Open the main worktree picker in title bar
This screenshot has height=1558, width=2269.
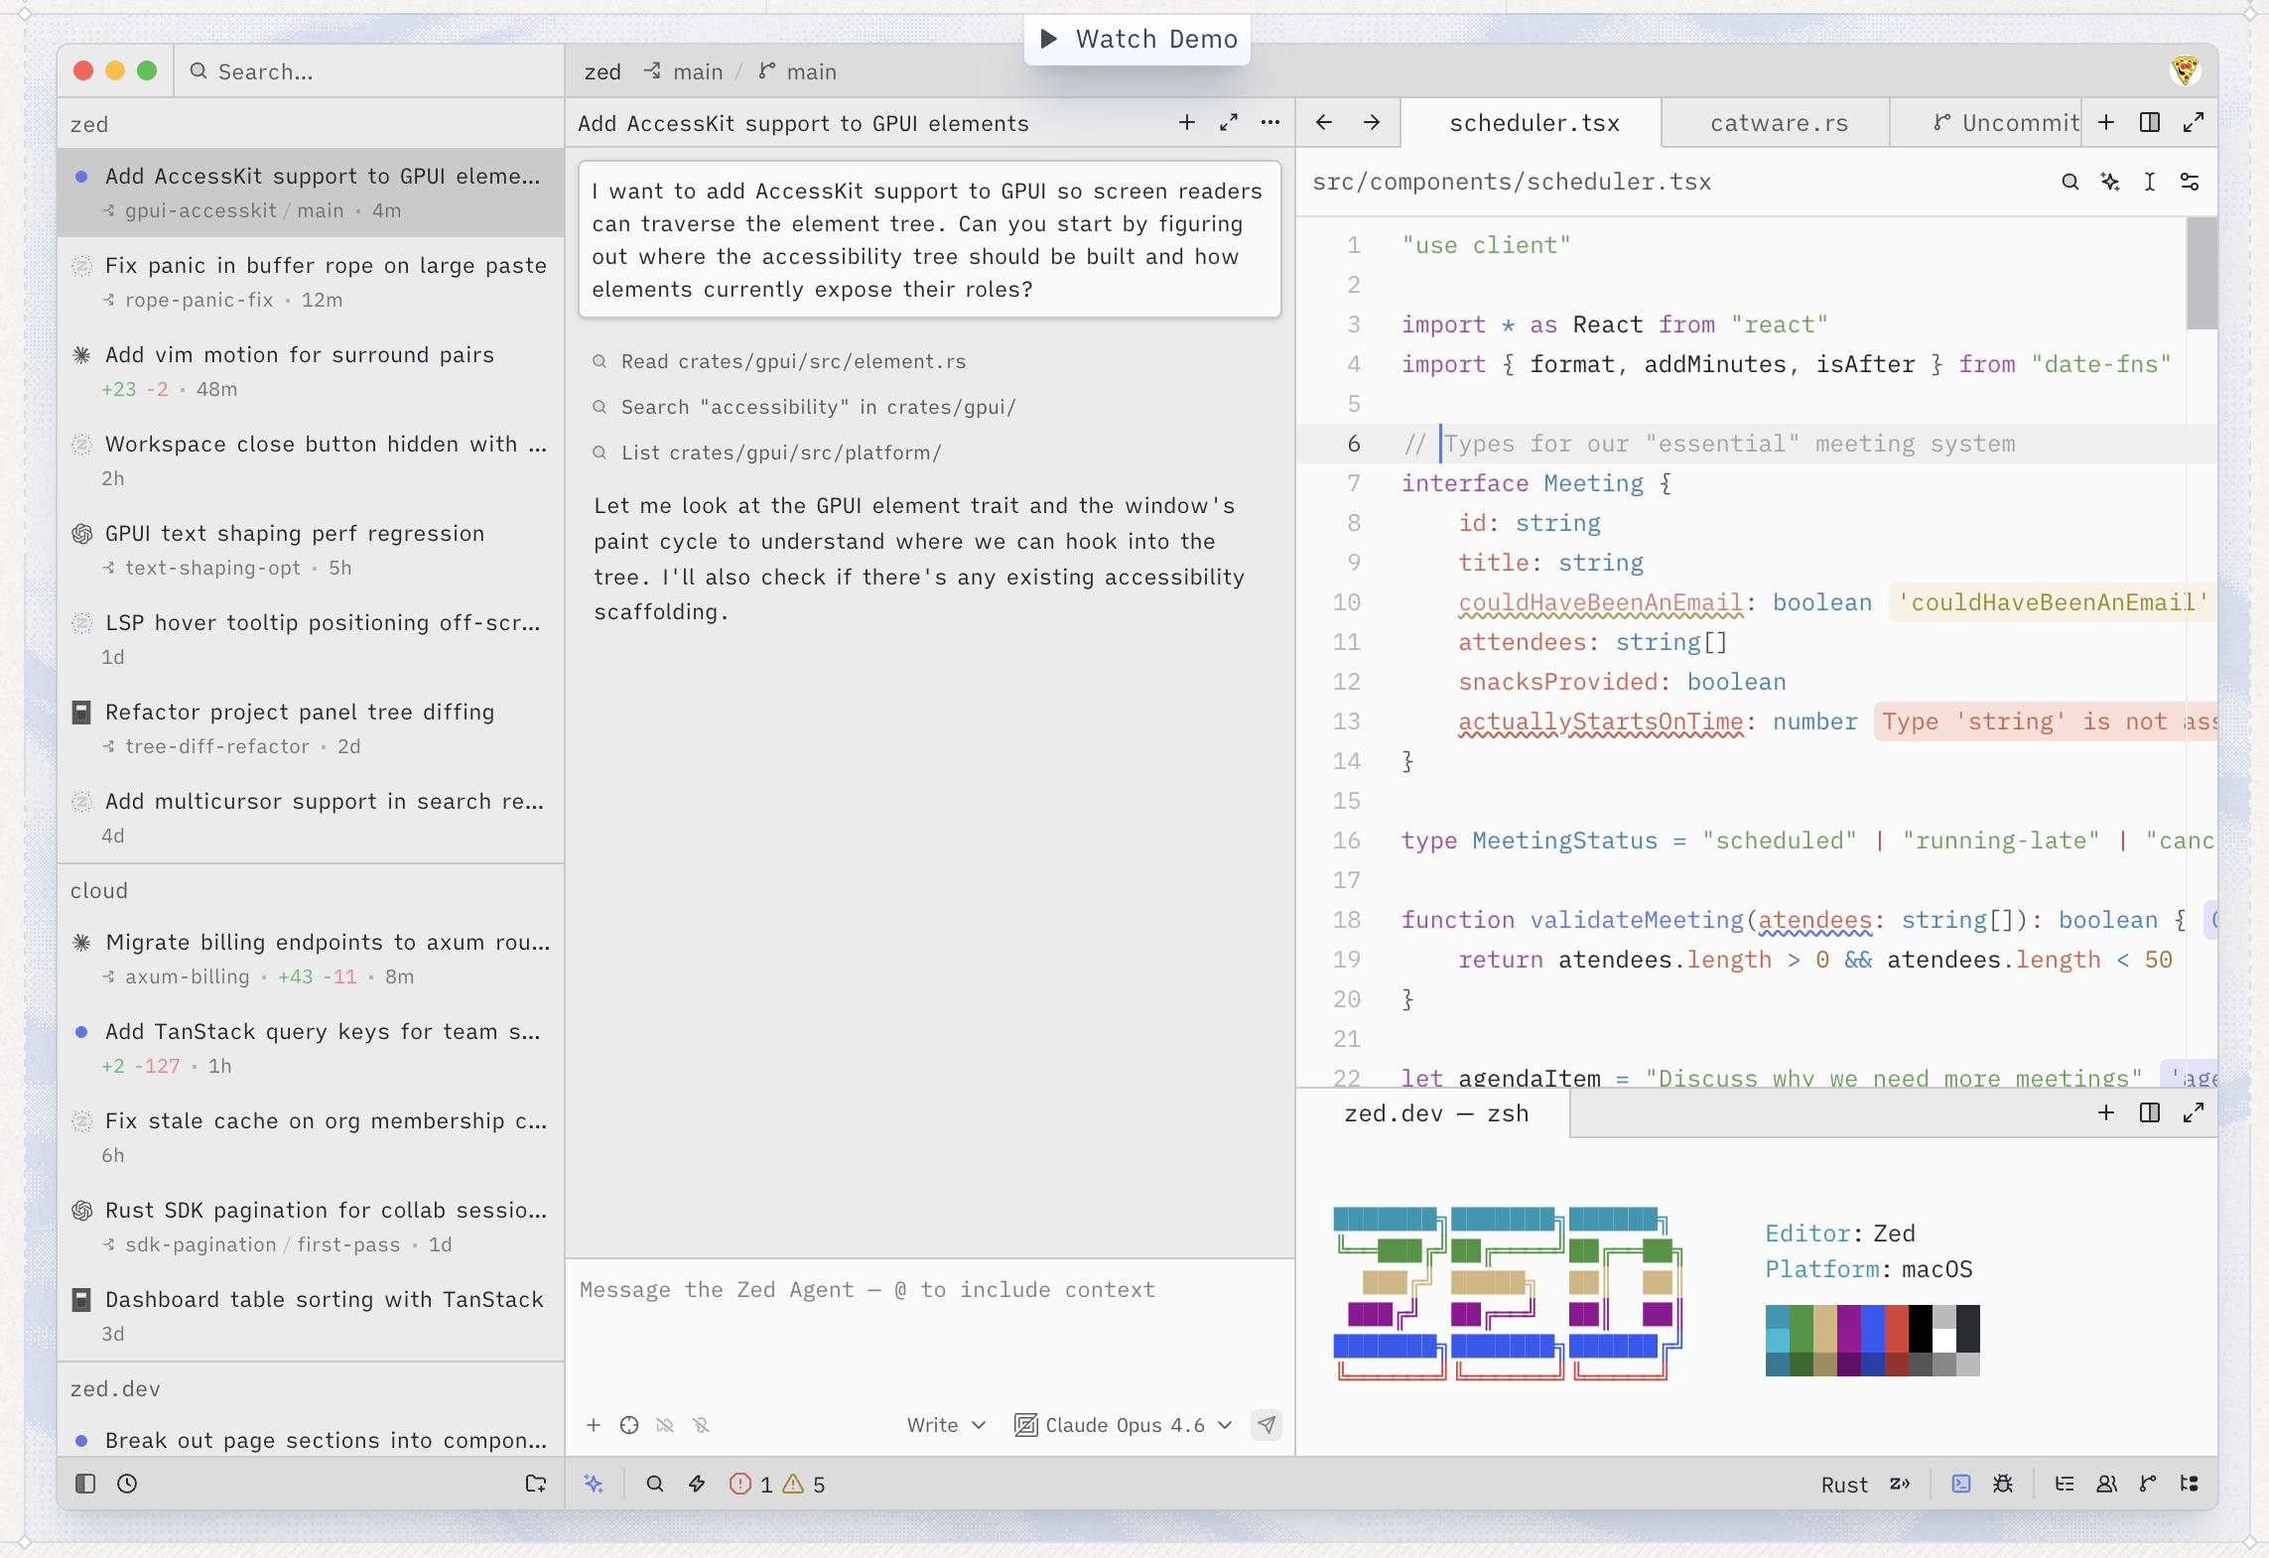click(684, 71)
